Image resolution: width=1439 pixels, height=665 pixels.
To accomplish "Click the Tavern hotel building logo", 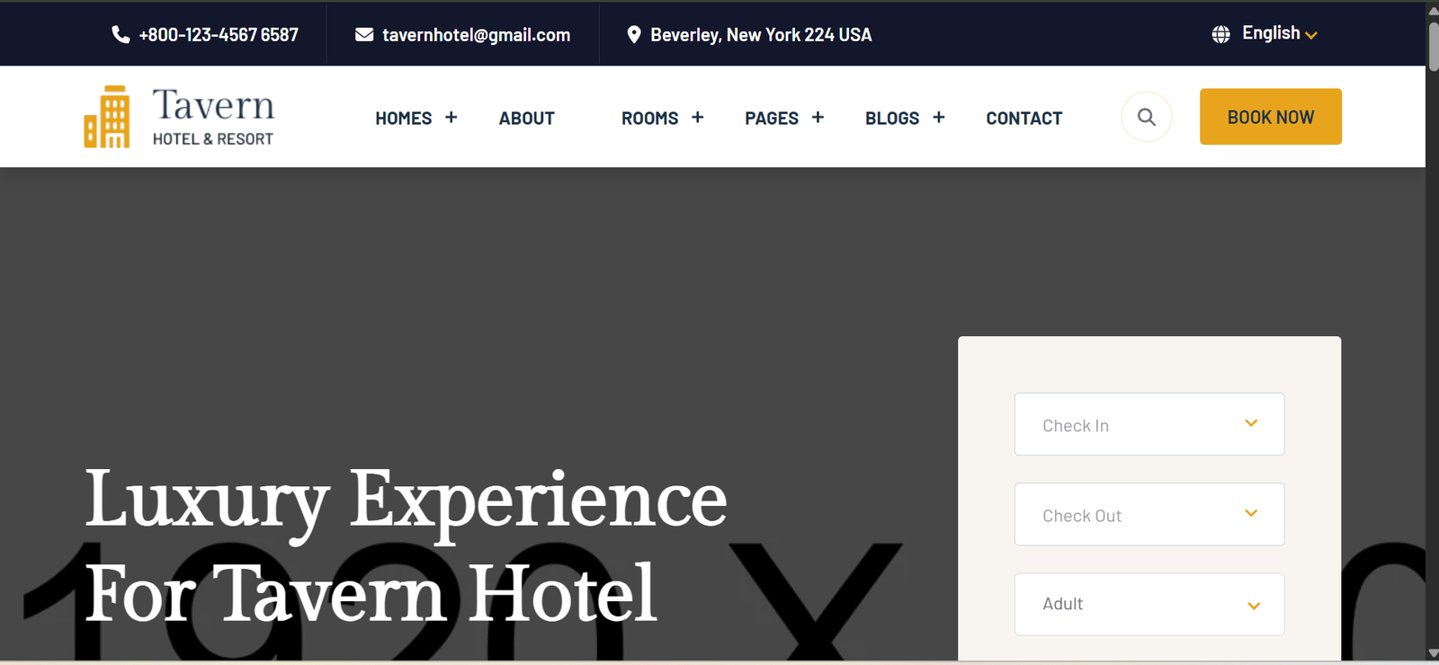I will [107, 117].
